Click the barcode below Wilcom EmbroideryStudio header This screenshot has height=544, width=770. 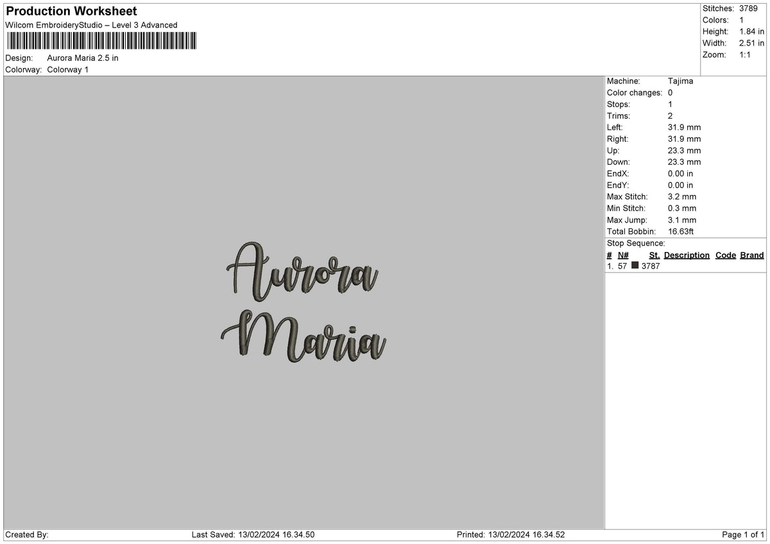103,41
